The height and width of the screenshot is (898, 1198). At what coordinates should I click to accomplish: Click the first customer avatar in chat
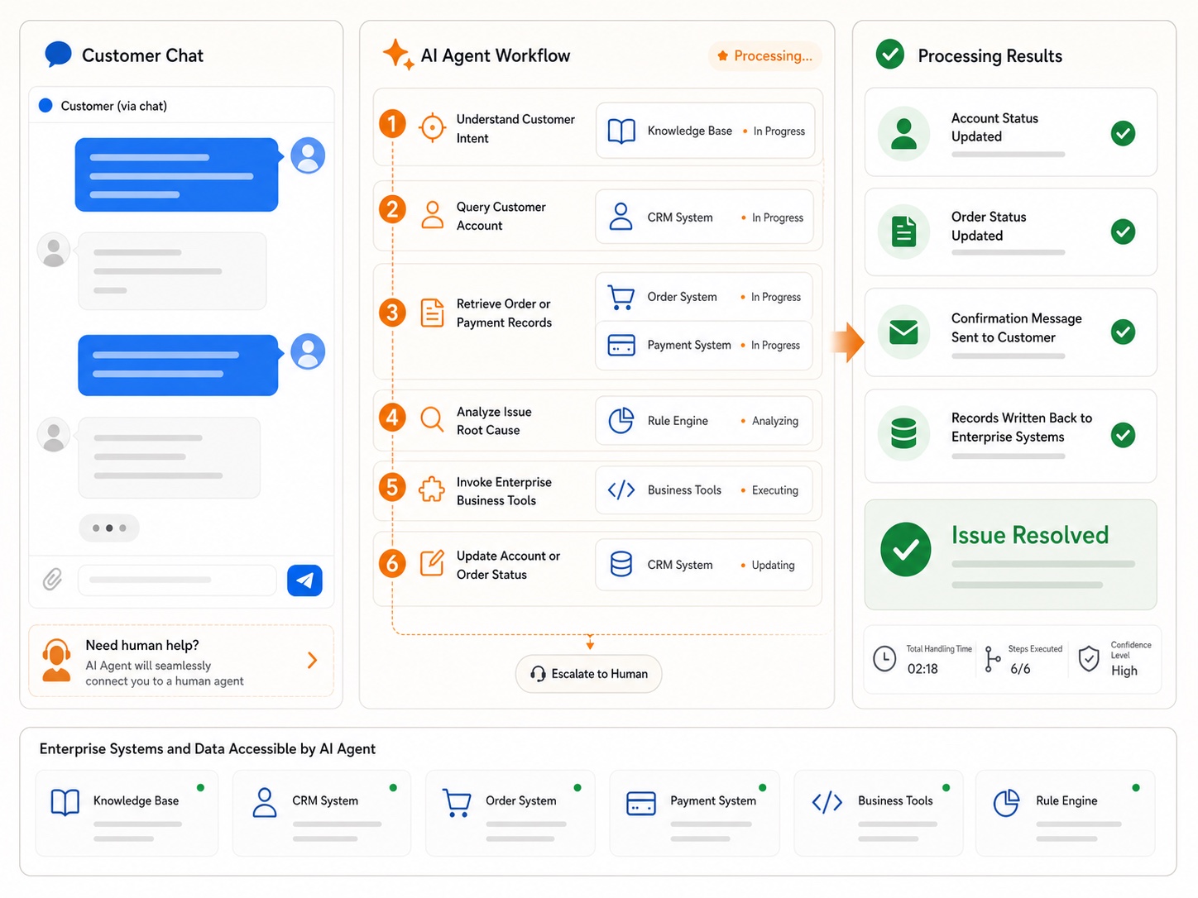(x=308, y=155)
